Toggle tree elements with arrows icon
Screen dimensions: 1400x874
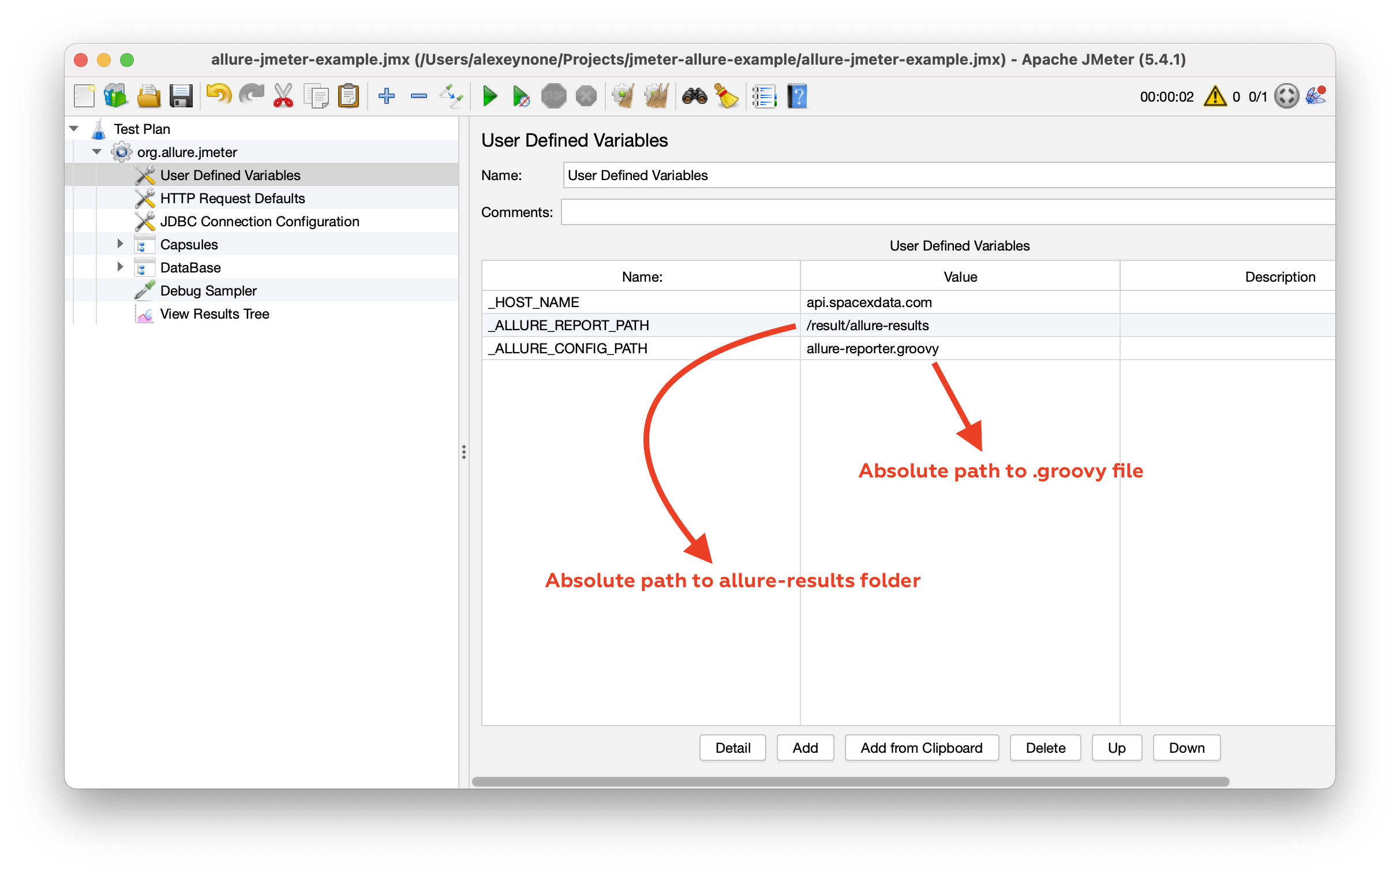[x=451, y=96]
